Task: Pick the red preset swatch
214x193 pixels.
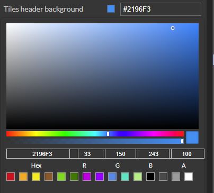Action: pos(11,177)
